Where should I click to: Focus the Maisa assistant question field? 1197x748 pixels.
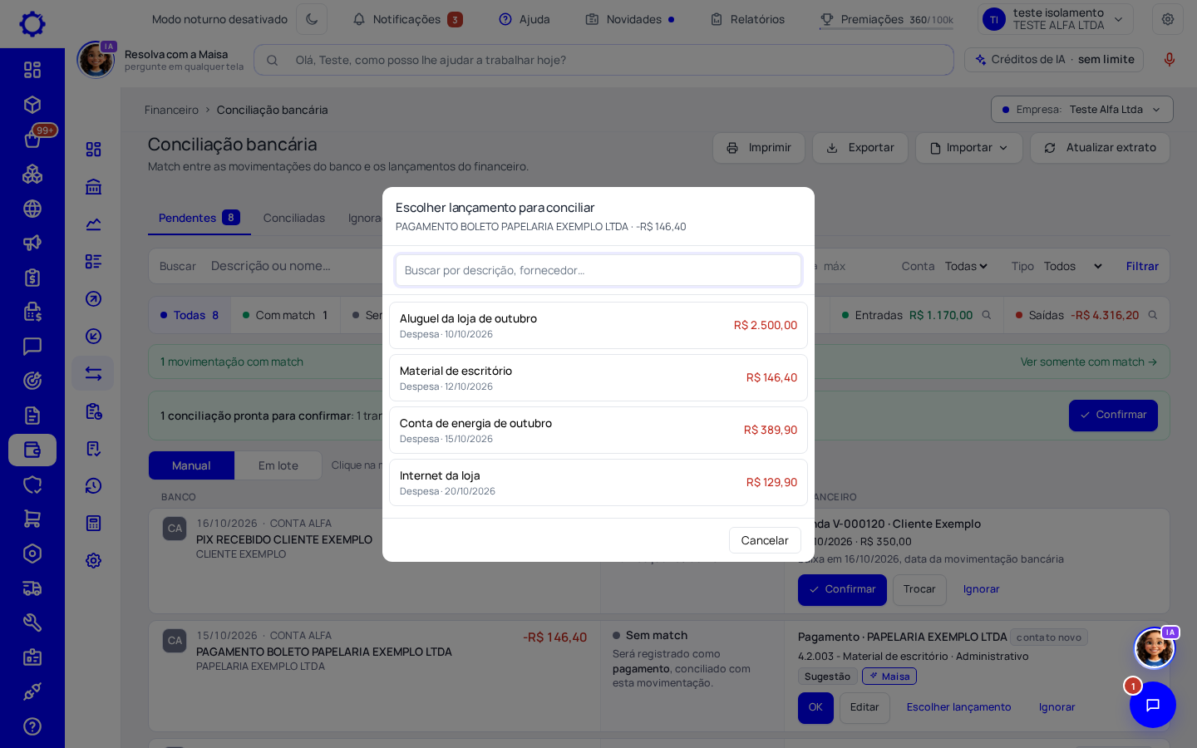tap(603, 60)
